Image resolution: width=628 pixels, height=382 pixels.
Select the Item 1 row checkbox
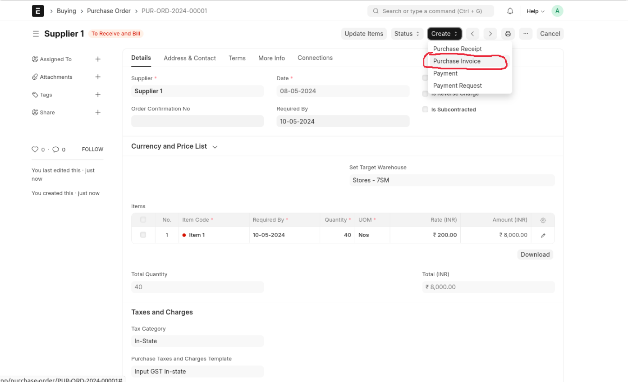point(143,235)
